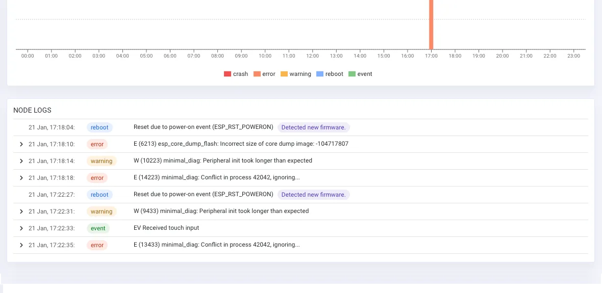Expand the 17:18:14 warning log entry
The image size is (602, 293).
[21, 161]
